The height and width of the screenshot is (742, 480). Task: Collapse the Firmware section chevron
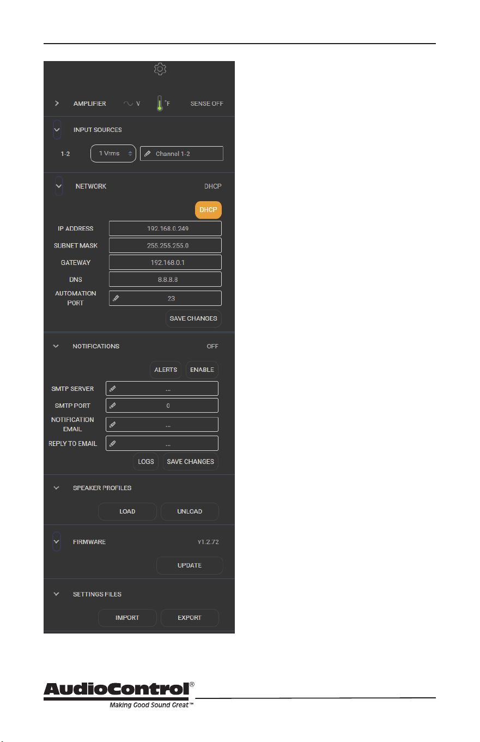[x=57, y=541]
